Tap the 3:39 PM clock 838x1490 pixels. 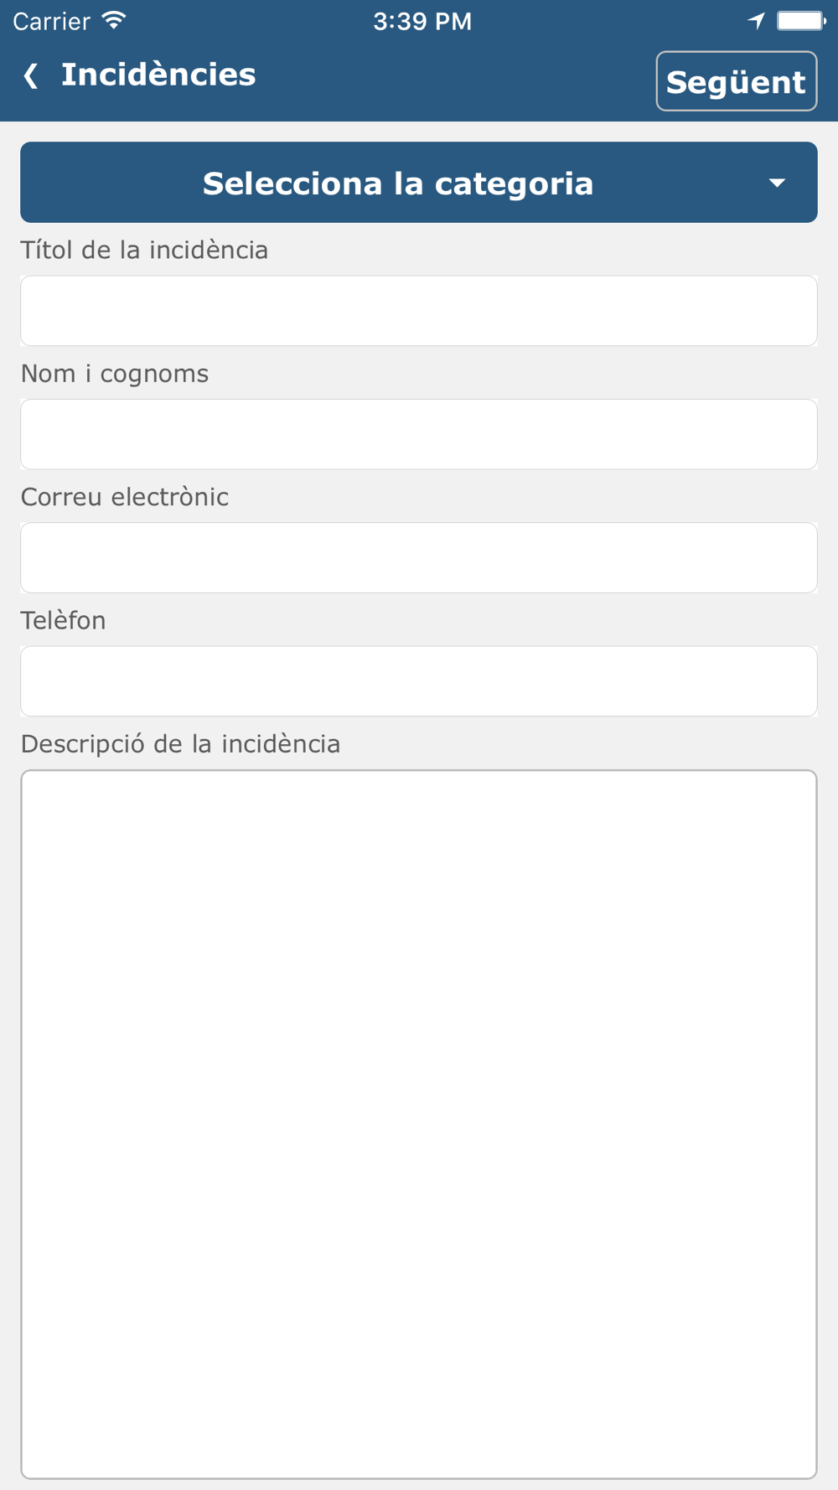[422, 21]
